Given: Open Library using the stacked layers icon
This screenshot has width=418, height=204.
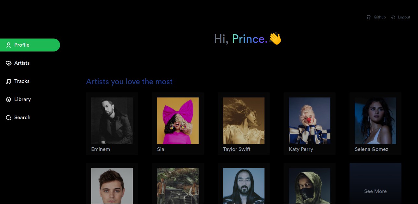Looking at the screenshot, I should click(8, 99).
